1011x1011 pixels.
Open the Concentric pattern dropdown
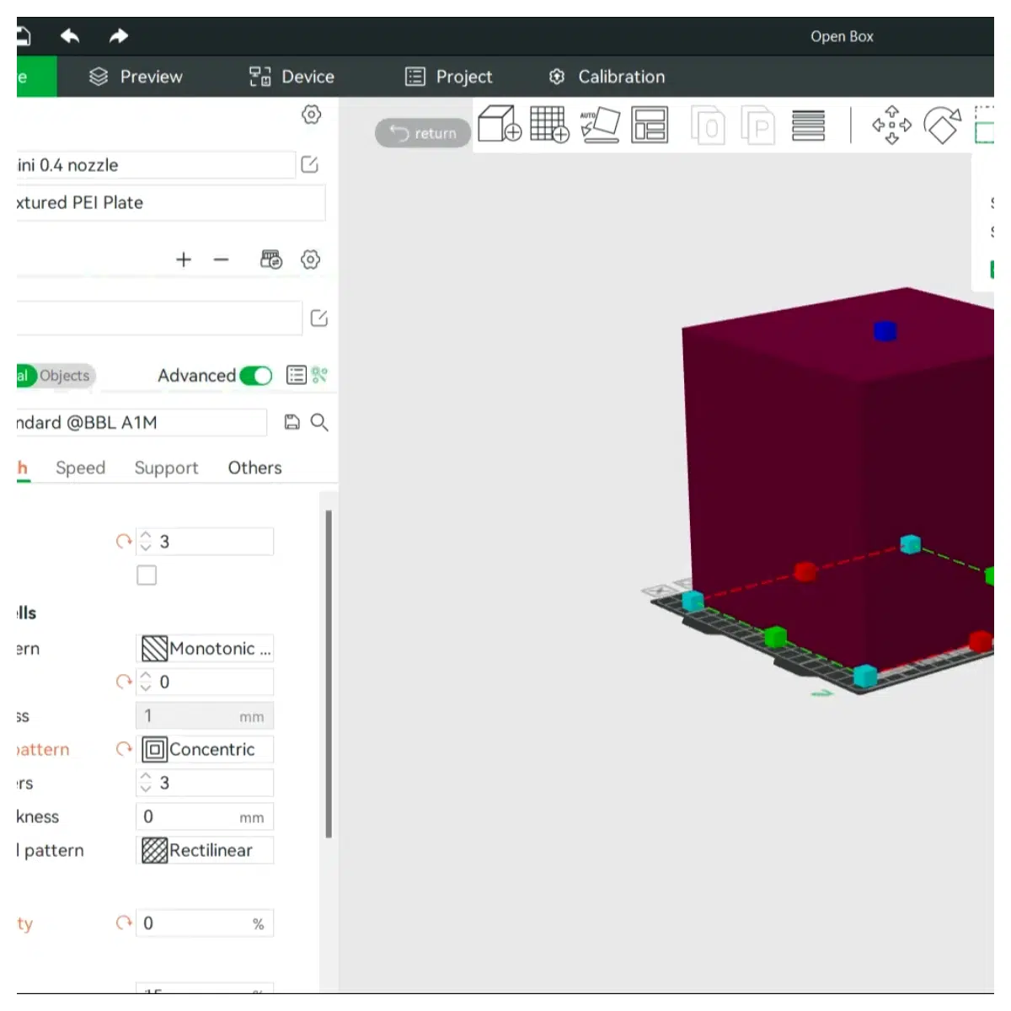point(205,749)
